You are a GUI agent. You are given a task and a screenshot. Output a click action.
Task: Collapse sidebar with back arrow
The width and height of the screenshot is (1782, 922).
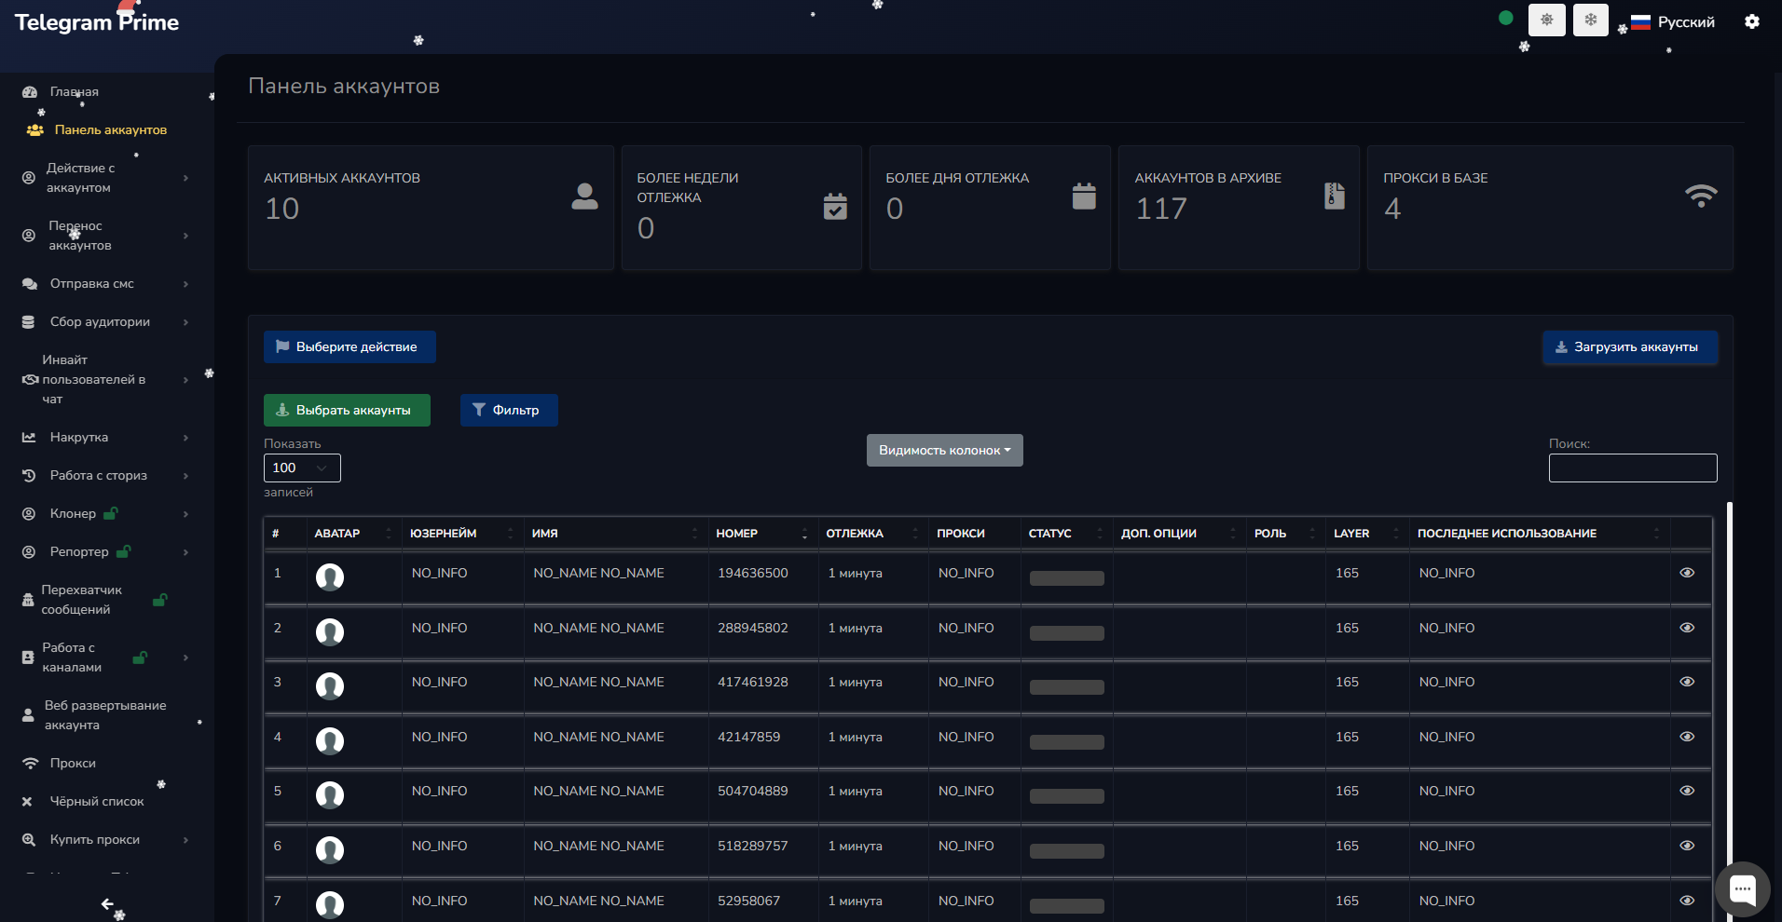coord(107,903)
